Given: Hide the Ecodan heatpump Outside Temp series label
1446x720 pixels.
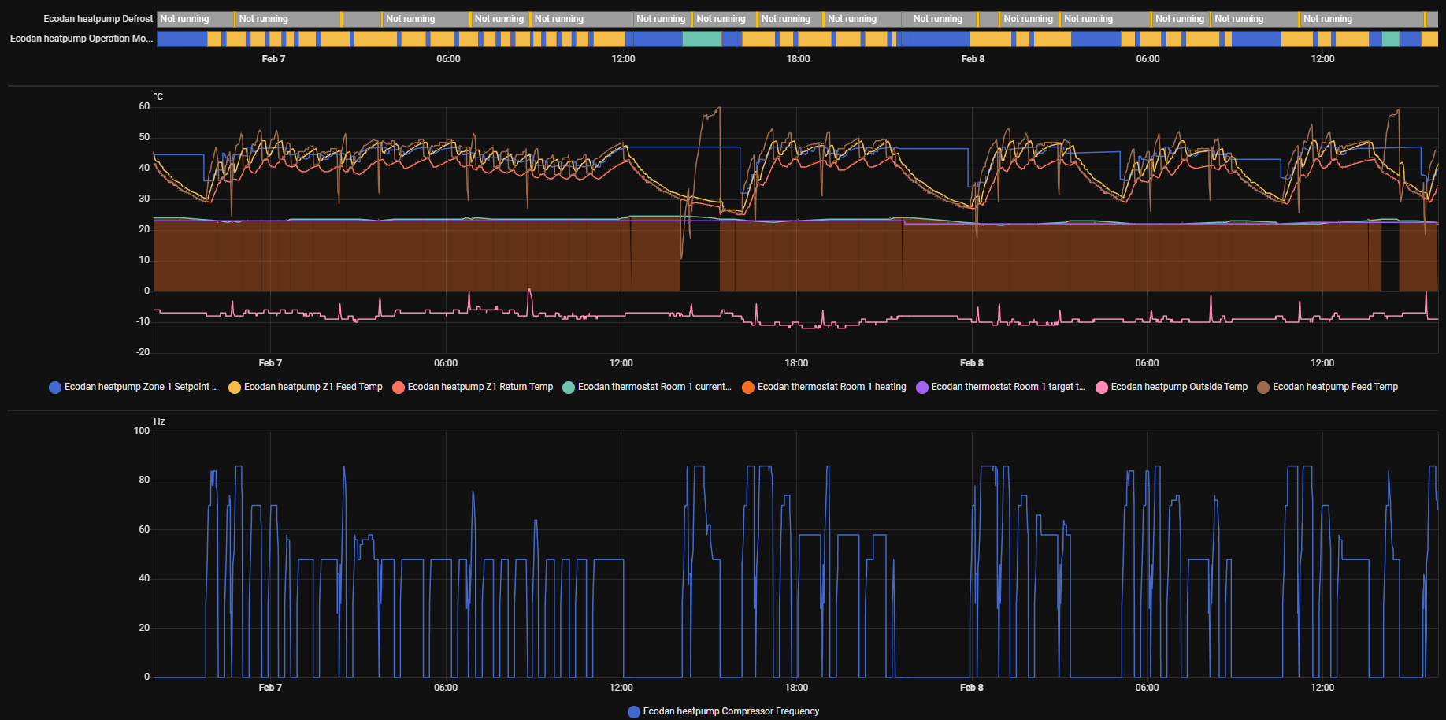Looking at the screenshot, I should pos(1179,387).
